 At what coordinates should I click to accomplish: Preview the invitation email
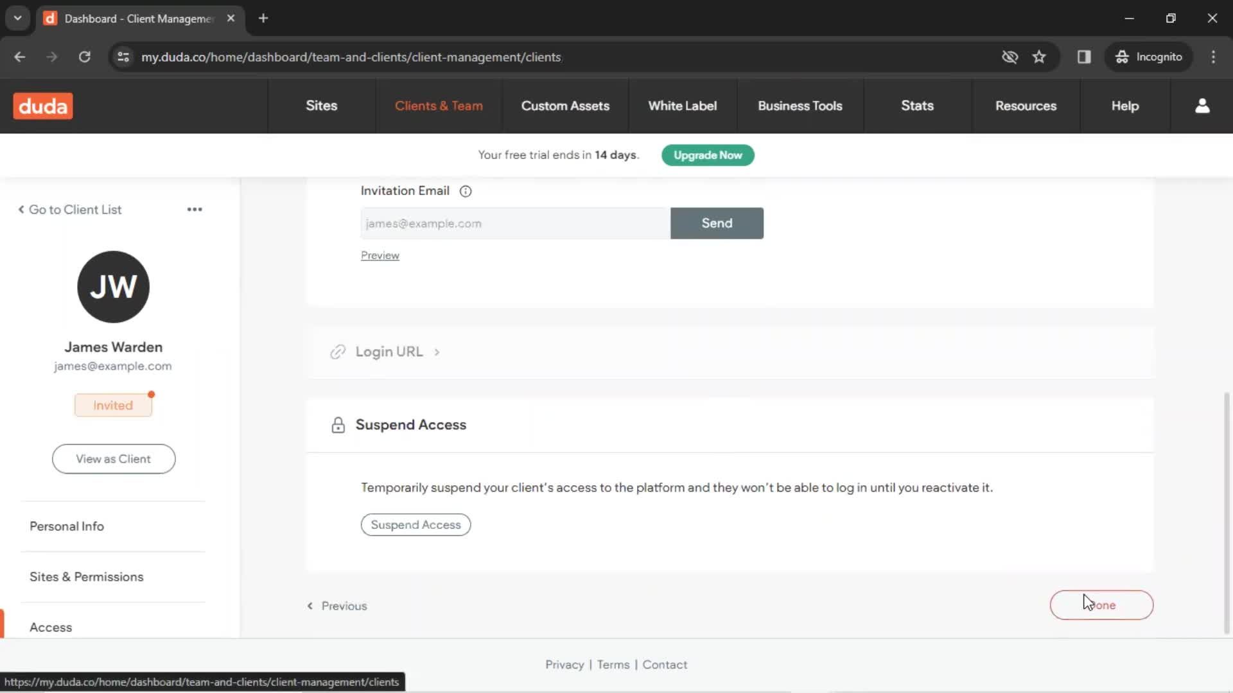380,255
